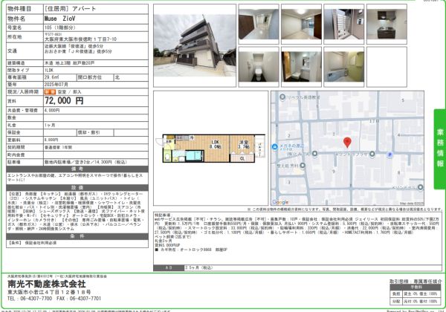Click the blue parking P icon on map
Image resolution: width=446 pixels, height=312 pixels.
point(390,155)
